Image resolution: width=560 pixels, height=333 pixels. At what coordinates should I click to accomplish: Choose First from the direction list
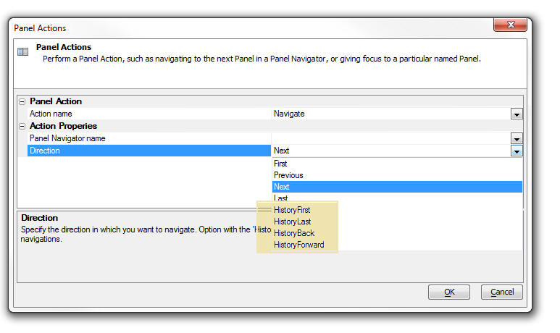pos(397,164)
